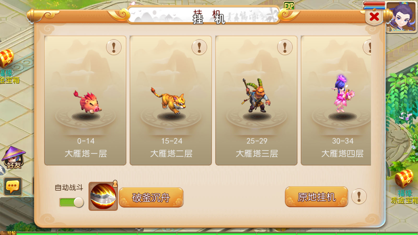Click the green EXP icon
This screenshot has width=418, height=235.
click(x=289, y=5)
